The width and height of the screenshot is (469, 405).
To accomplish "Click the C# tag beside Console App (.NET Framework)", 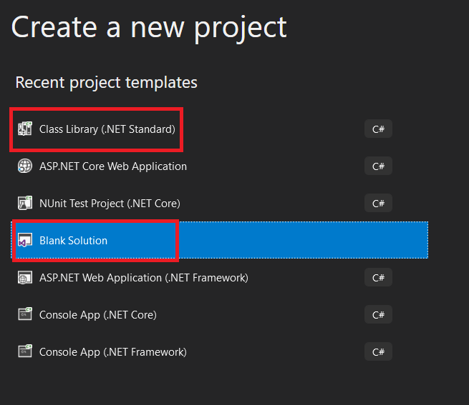I will [378, 352].
